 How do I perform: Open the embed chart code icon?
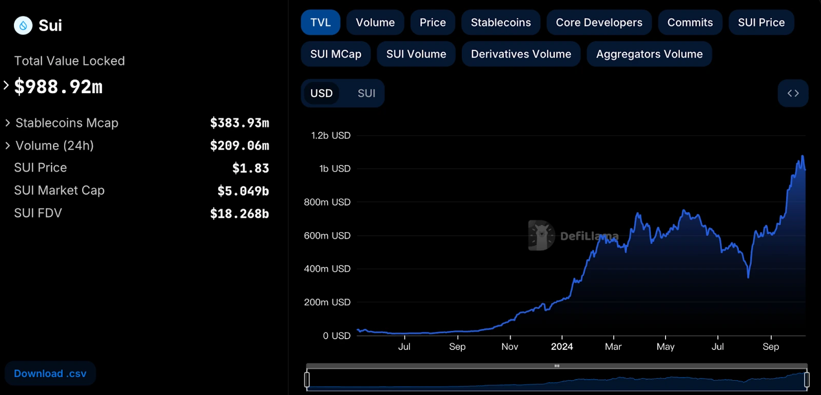(793, 93)
